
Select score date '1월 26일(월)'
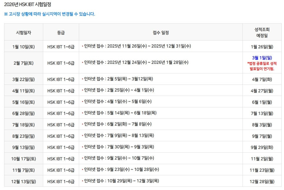262,47
